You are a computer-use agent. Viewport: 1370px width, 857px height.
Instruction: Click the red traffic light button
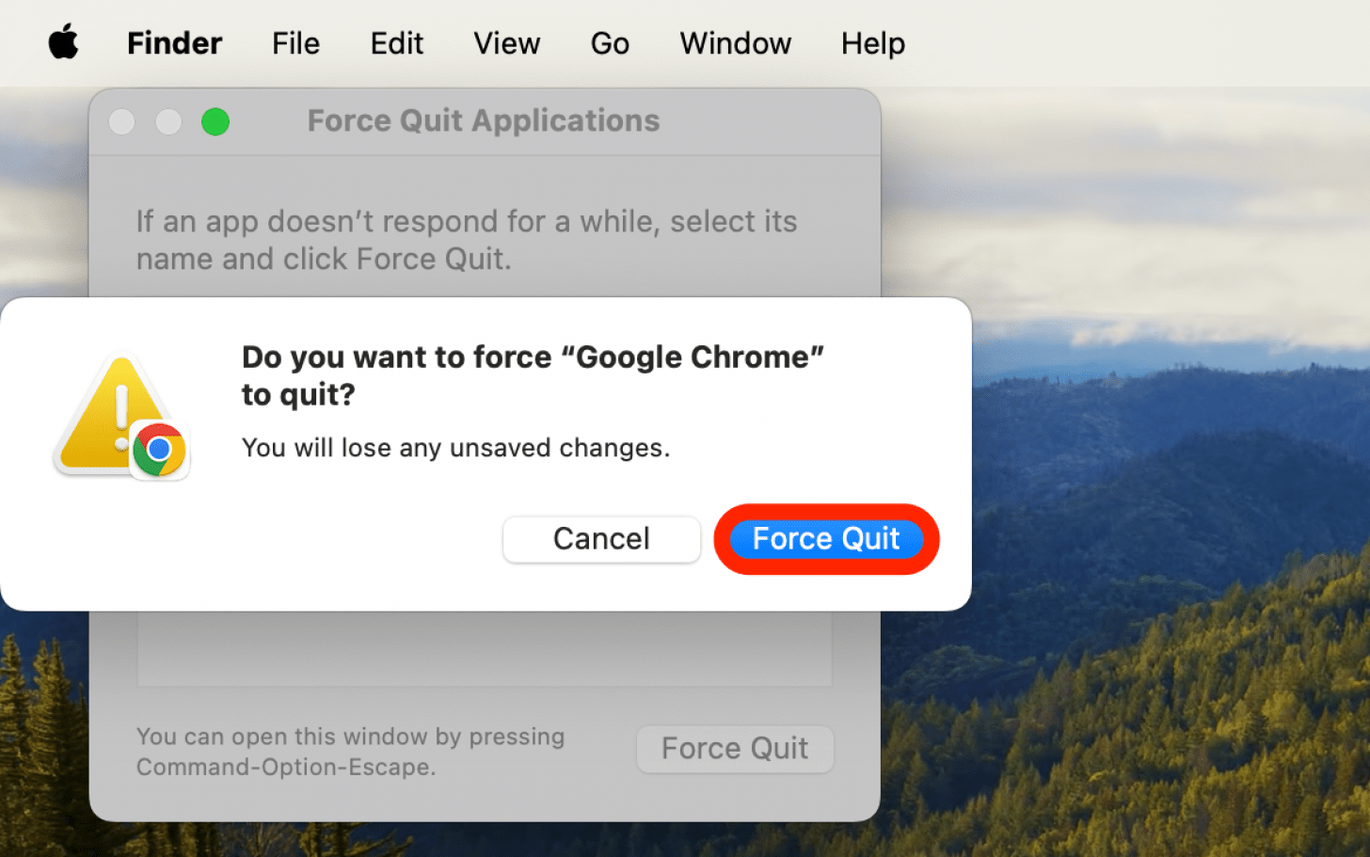point(121,121)
